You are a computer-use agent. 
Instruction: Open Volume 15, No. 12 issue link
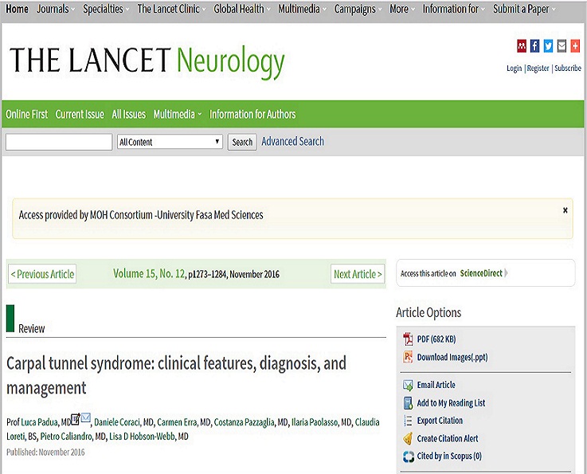(x=149, y=274)
